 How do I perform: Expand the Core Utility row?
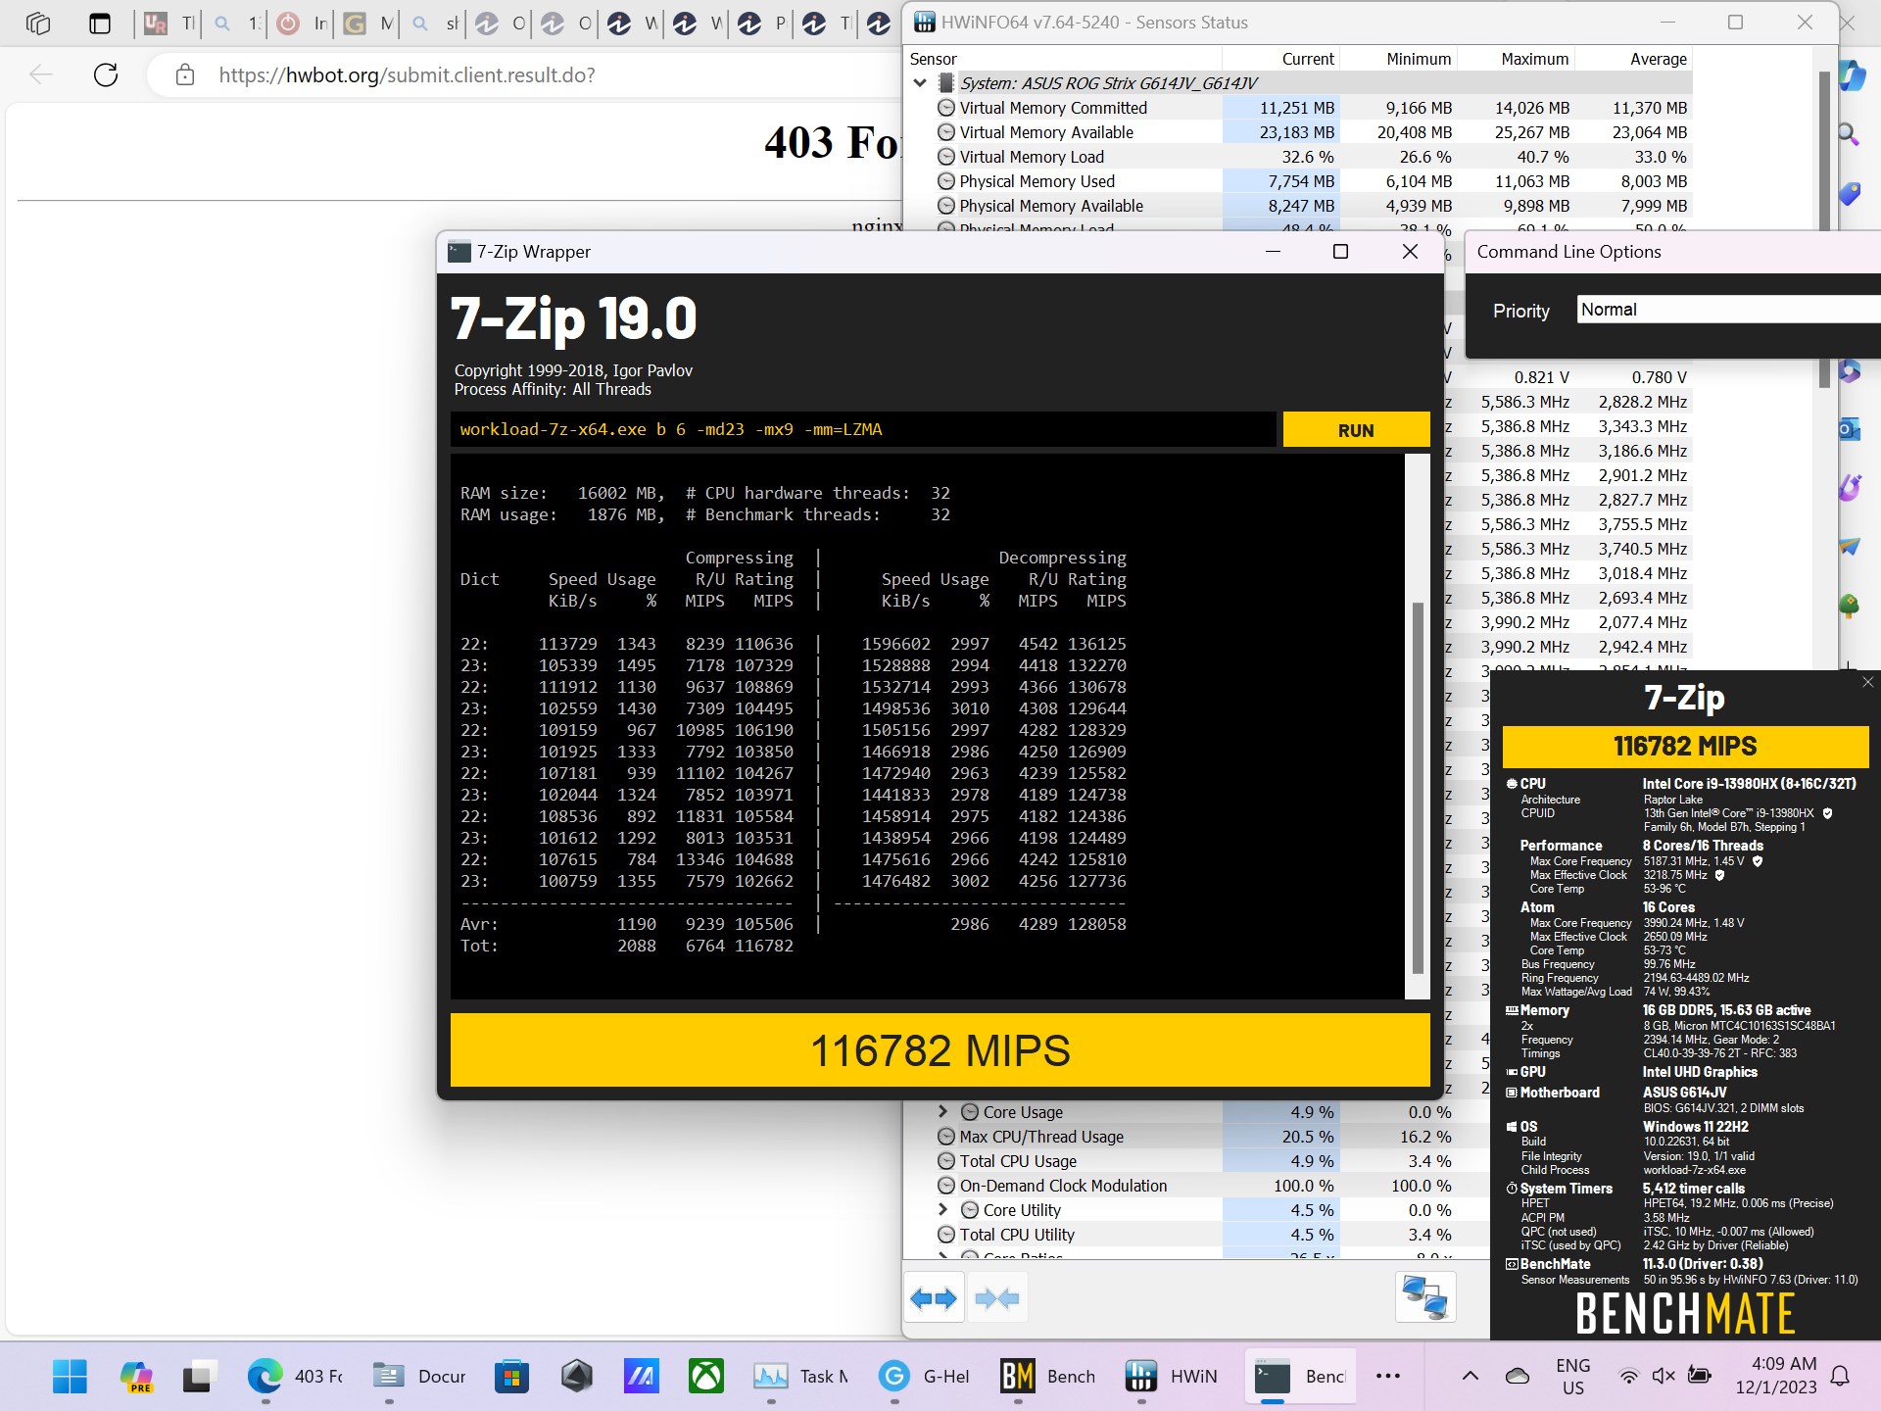(x=942, y=1209)
